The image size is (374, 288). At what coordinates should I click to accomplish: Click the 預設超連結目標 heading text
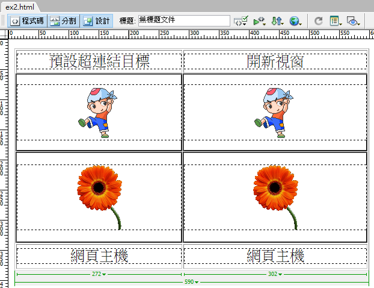(x=99, y=61)
